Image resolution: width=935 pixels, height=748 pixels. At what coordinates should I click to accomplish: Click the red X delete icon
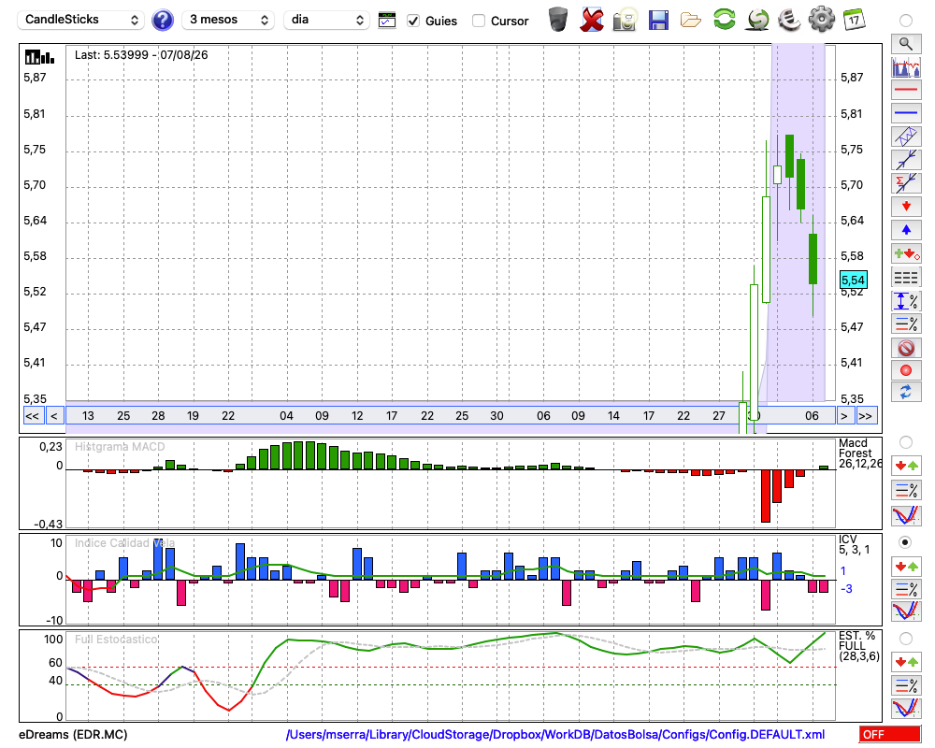(592, 20)
